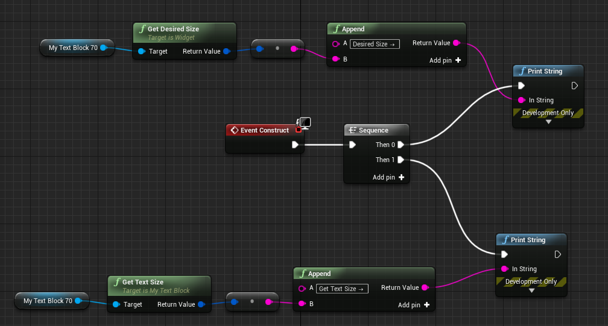Click pin B on the top Append node
Image resolution: width=608 pixels, height=326 pixels.
click(336, 59)
